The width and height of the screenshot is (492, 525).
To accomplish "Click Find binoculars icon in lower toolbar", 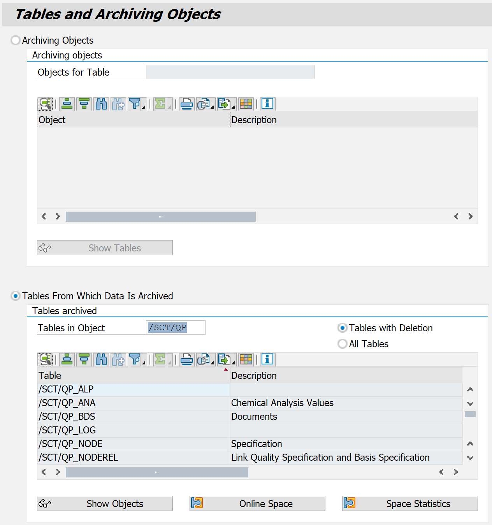I will tap(101, 359).
